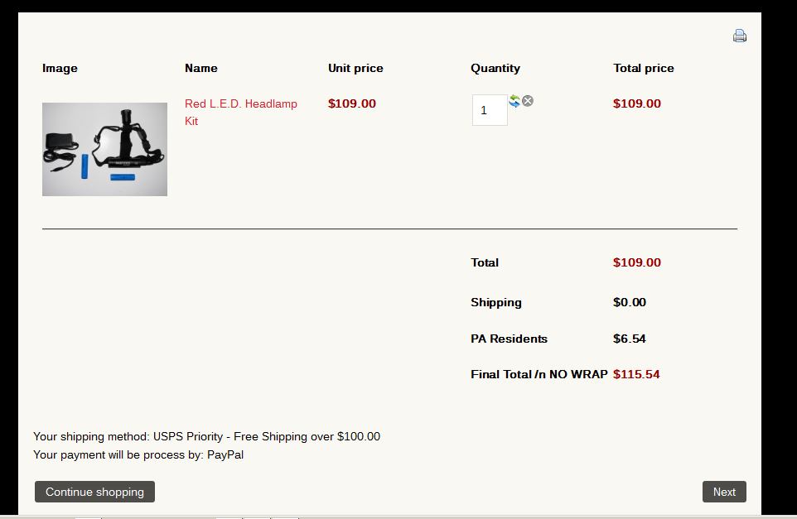Image resolution: width=797 pixels, height=519 pixels.
Task: Click the Name column header
Action: click(x=201, y=68)
